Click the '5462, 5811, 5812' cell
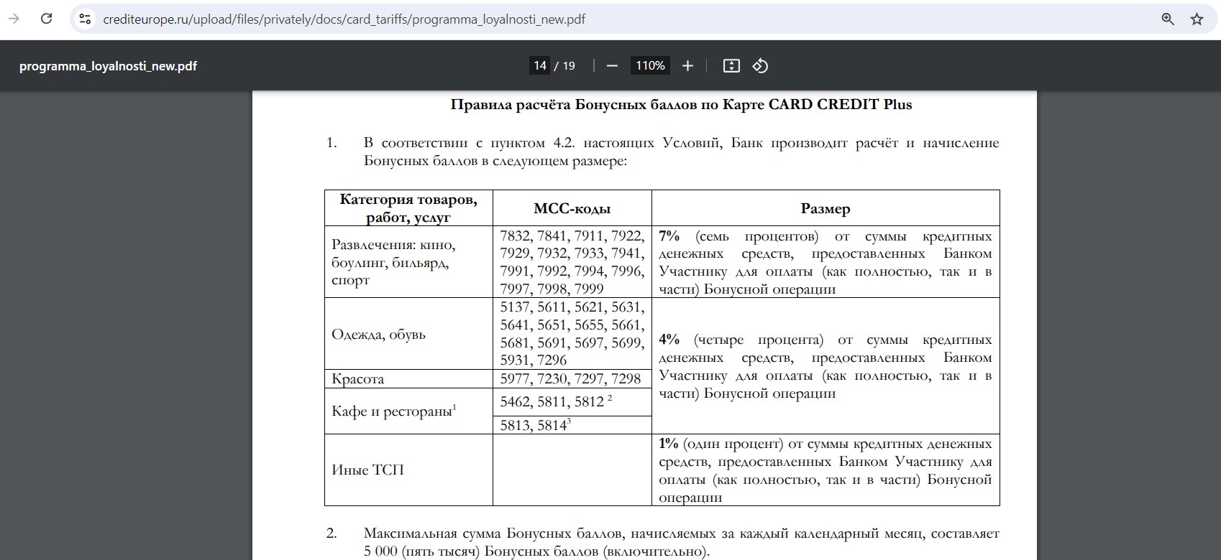This screenshot has height=560, width=1221. [572, 402]
